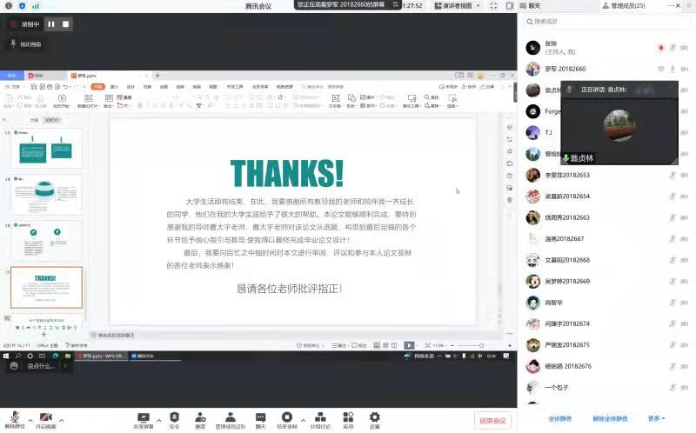Image resolution: width=696 pixels, height=433 pixels.
Task: Click the 应用 apps icon
Action: (348, 417)
